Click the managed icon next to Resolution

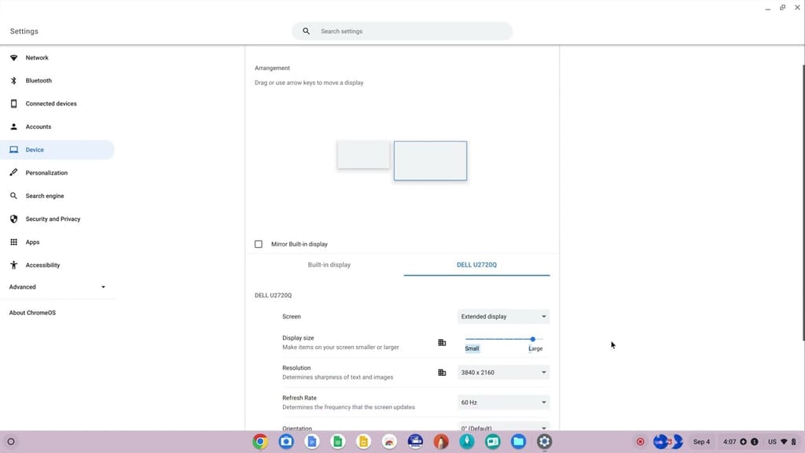442,372
